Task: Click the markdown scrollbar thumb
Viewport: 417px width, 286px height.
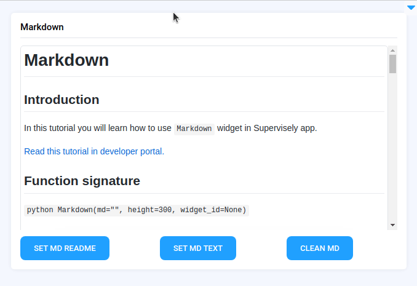Action: (x=392, y=64)
